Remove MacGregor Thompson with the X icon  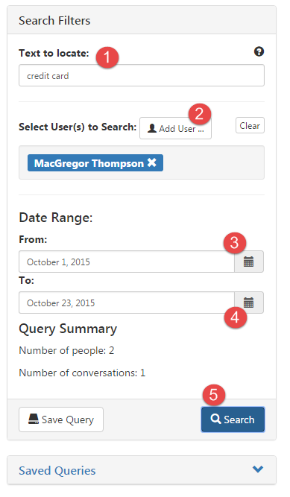(152, 162)
